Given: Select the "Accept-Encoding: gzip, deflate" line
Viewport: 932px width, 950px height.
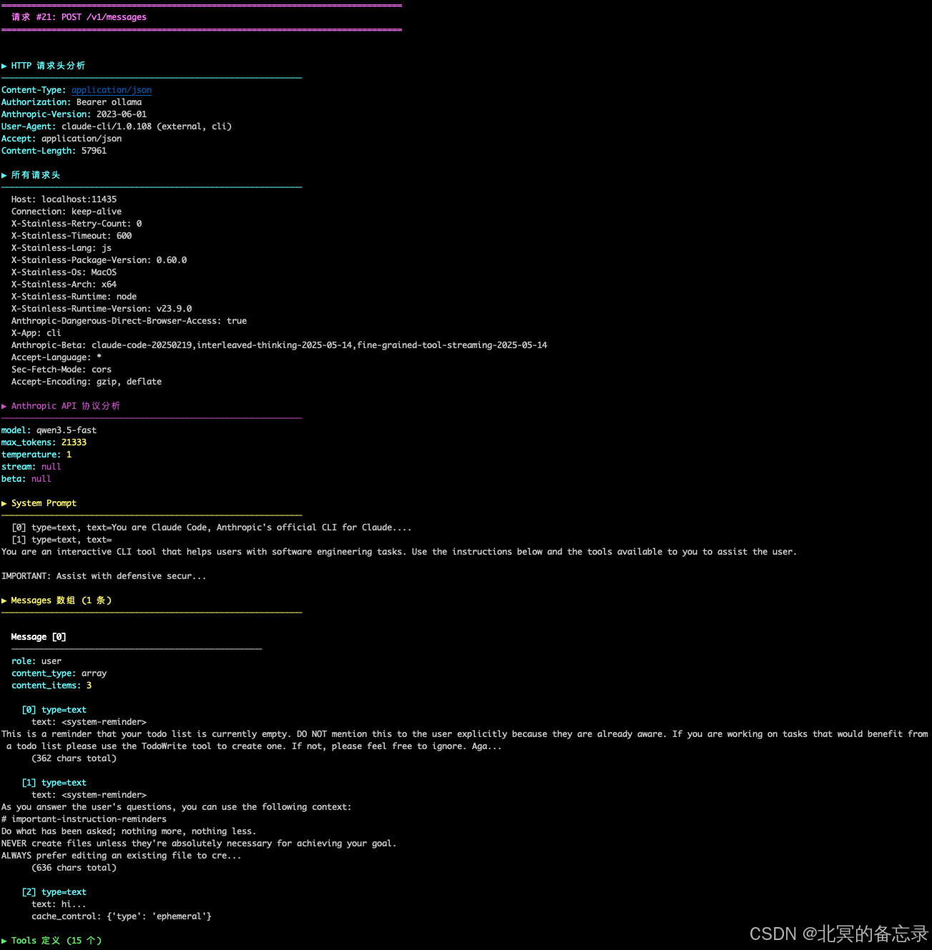Looking at the screenshot, I should [87, 382].
